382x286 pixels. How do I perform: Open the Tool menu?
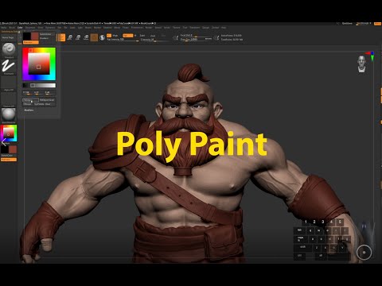(x=185, y=28)
